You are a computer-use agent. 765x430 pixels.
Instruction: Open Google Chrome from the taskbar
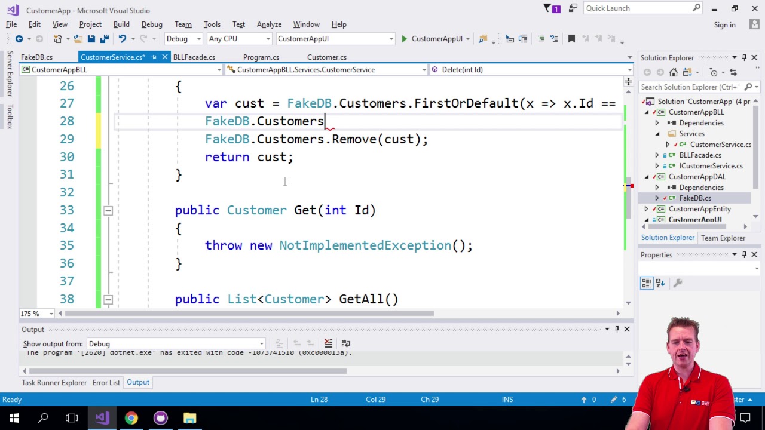tap(131, 417)
